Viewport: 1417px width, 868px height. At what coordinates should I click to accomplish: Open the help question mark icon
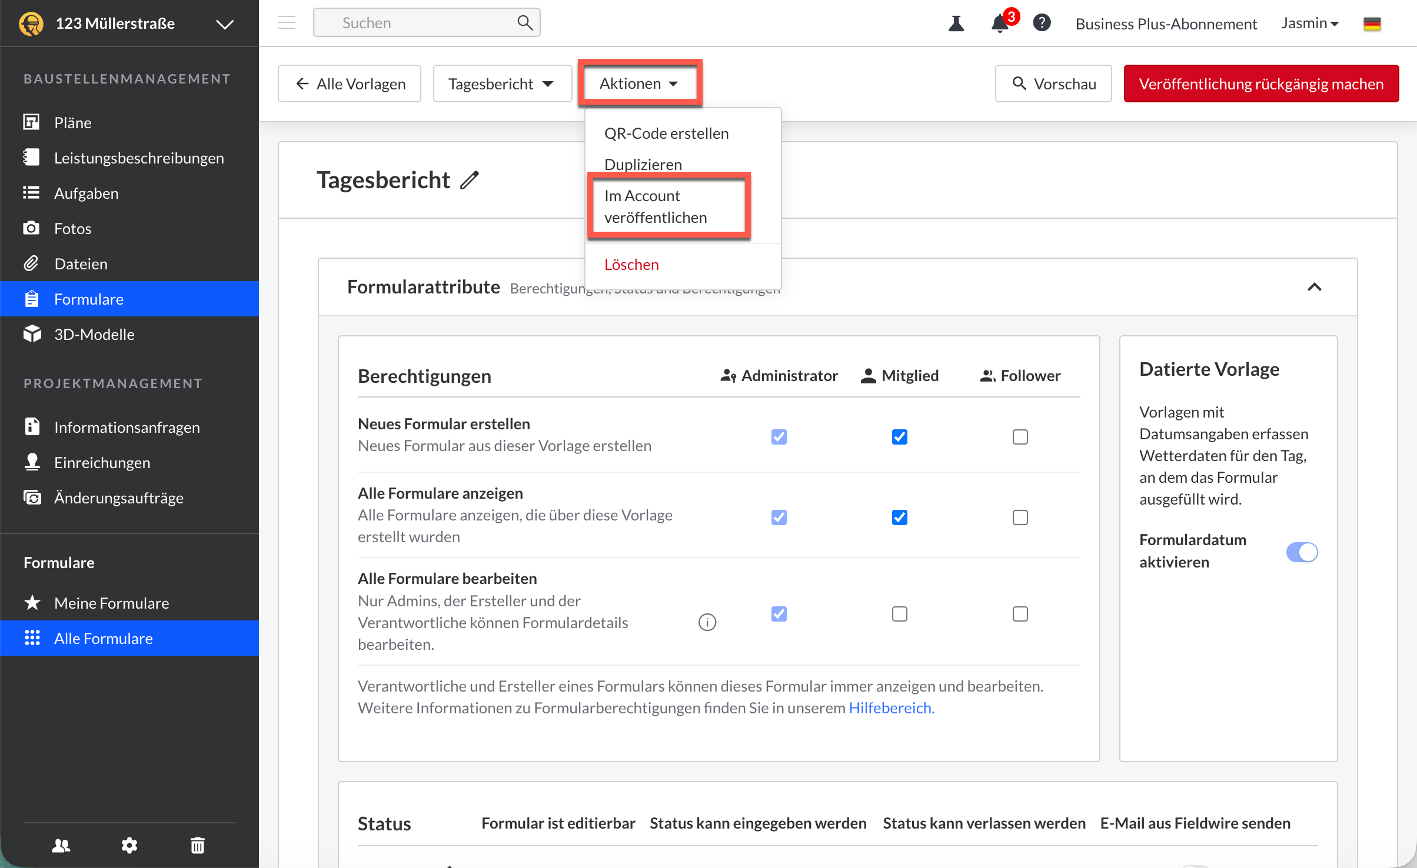coord(1042,23)
